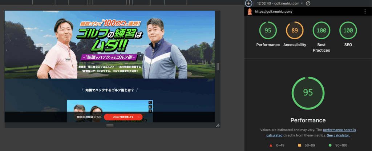Screen dimensions: 372x151
Task: Jump to Performance score gauge 95
Action: click(268, 31)
